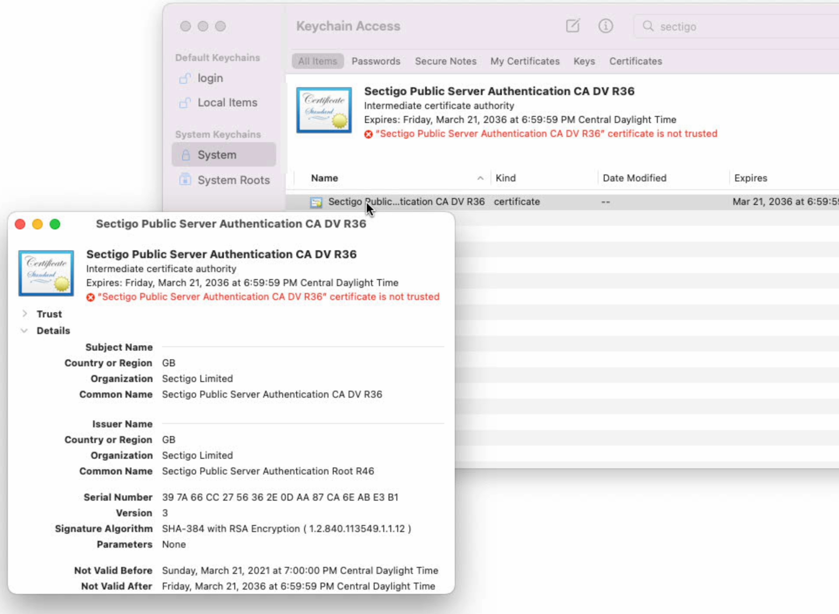Click subject common name 'CA DV R36' value

(x=272, y=395)
